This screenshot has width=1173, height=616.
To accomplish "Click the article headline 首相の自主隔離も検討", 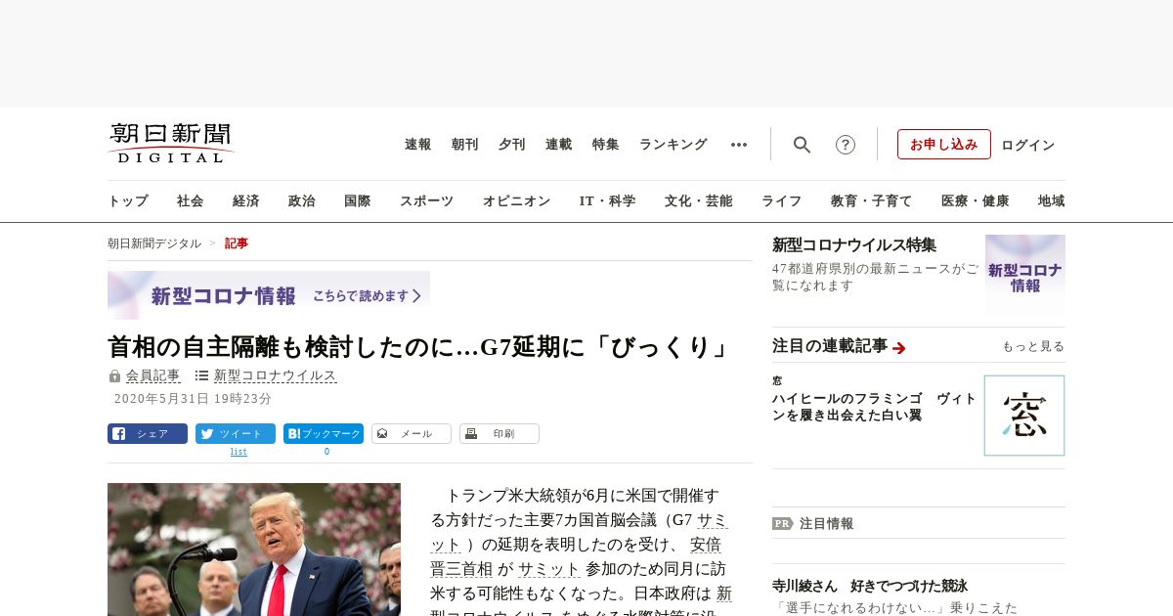I will [420, 347].
